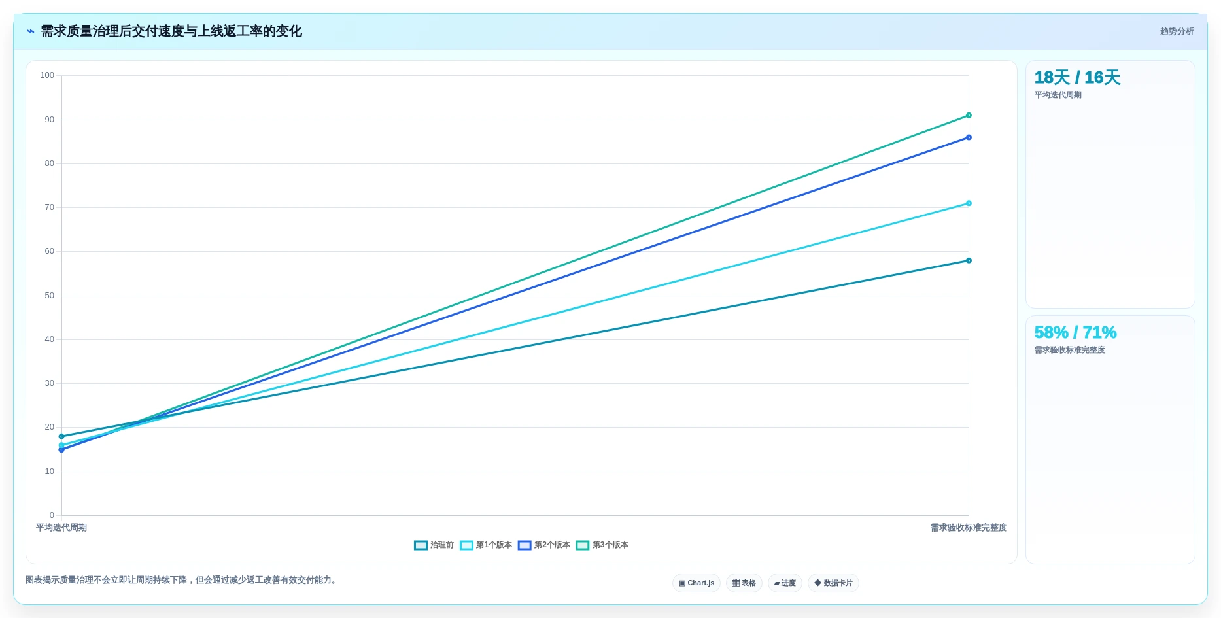Screen dimensions: 1221x618
Task: Click the 平均迭代周期 card caption
Action: tap(1058, 95)
